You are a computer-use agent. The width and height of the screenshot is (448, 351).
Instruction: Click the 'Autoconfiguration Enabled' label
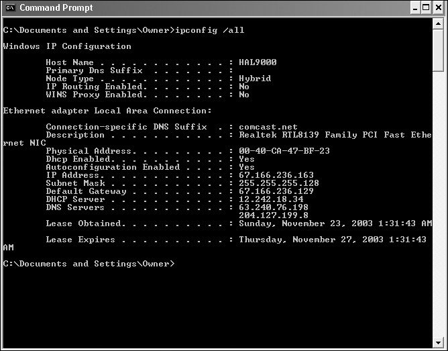tap(113, 167)
